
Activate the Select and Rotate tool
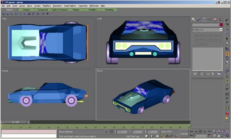click(x=227, y=58)
